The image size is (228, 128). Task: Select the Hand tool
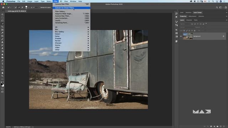tap(2, 73)
